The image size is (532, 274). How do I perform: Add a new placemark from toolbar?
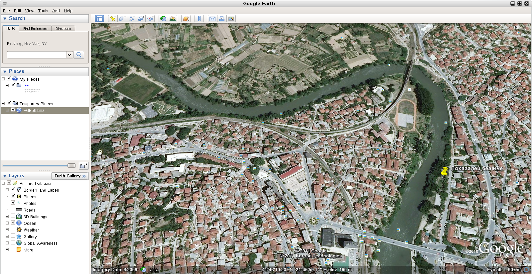point(113,19)
